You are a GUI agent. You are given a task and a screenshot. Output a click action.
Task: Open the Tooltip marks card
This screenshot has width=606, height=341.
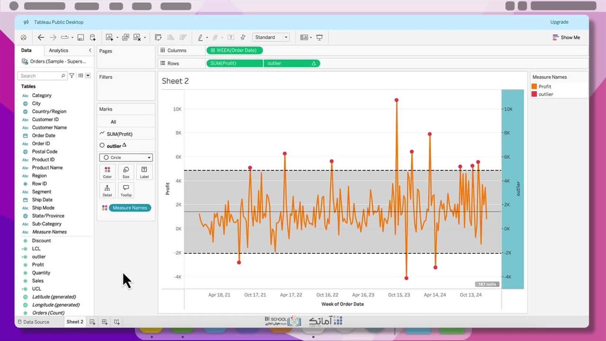[x=126, y=190]
